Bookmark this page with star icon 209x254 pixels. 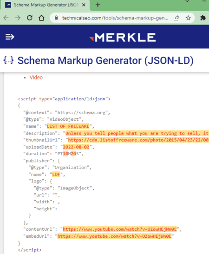(x=188, y=18)
